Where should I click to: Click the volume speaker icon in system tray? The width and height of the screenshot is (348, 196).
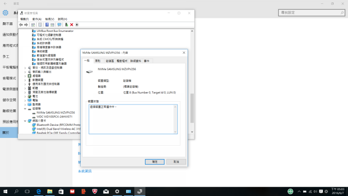315,191
